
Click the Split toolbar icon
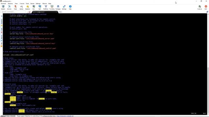40,7
